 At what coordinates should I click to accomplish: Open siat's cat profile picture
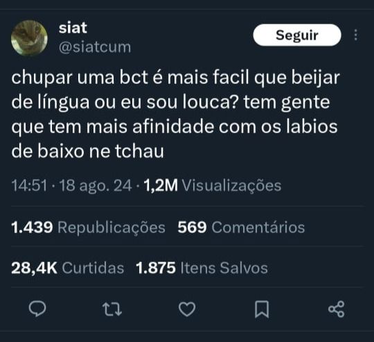click(x=29, y=37)
